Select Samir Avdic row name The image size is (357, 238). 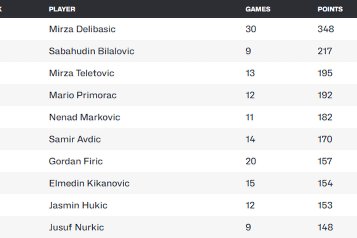coord(75,139)
